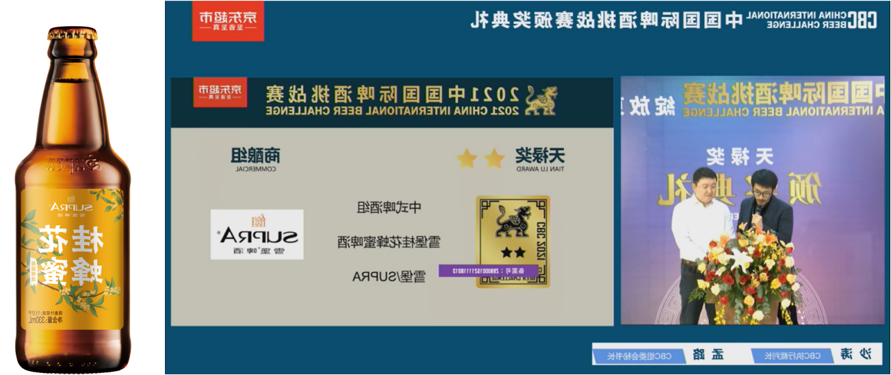Select the osmanthus honey beer bottle image
Screen dimensions: 891x375
72,198
